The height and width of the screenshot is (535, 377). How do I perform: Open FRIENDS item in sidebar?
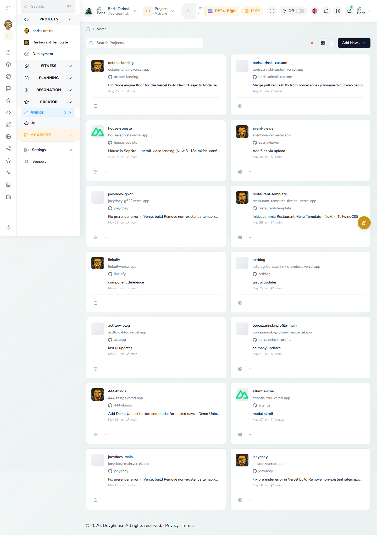[48, 113]
